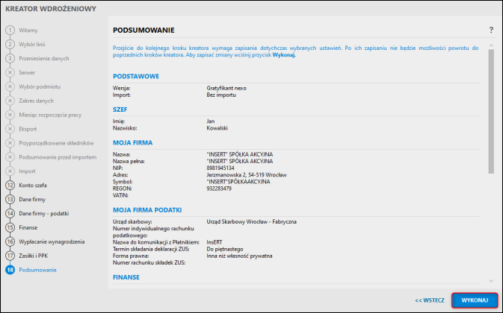Click Urząd Skarbowy Wrocław - Fabryczna value
Image resolution: width=503 pixels, height=313 pixels.
pyautogui.click(x=251, y=221)
